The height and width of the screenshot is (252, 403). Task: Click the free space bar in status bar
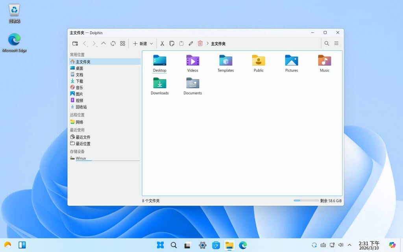[306, 200]
